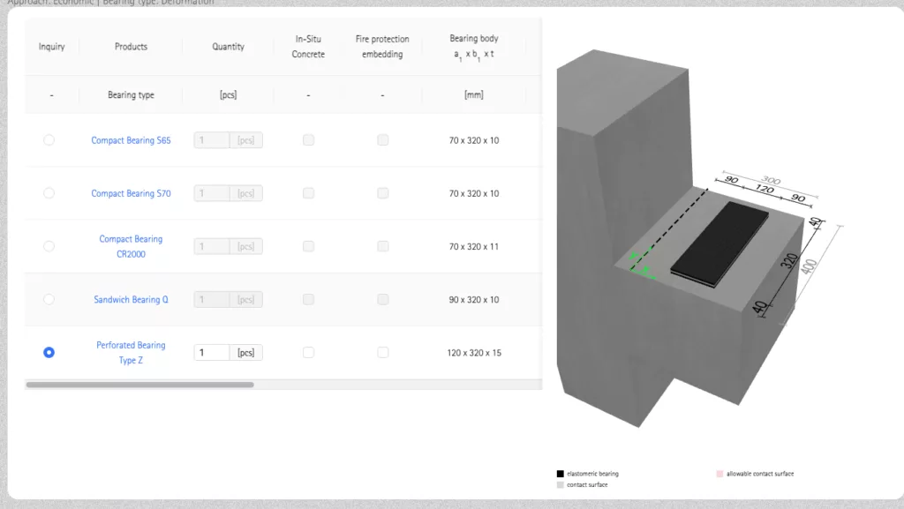Viewport: 904px width, 509px height.
Task: Click the Quantity column header
Action: click(x=229, y=47)
